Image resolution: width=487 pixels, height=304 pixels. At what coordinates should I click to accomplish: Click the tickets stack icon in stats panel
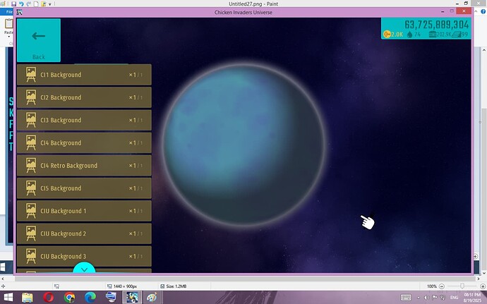[x=456, y=35]
